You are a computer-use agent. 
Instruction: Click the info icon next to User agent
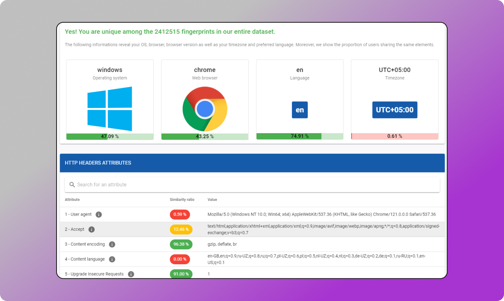pos(99,215)
